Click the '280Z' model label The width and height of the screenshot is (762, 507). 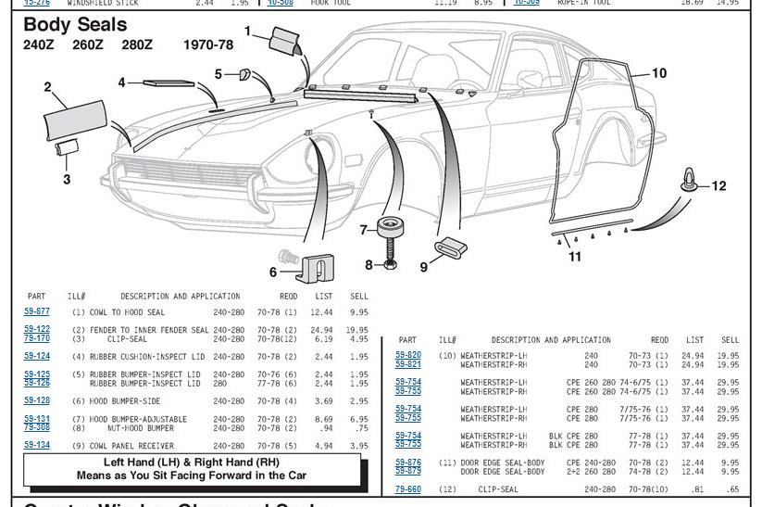click(x=137, y=44)
